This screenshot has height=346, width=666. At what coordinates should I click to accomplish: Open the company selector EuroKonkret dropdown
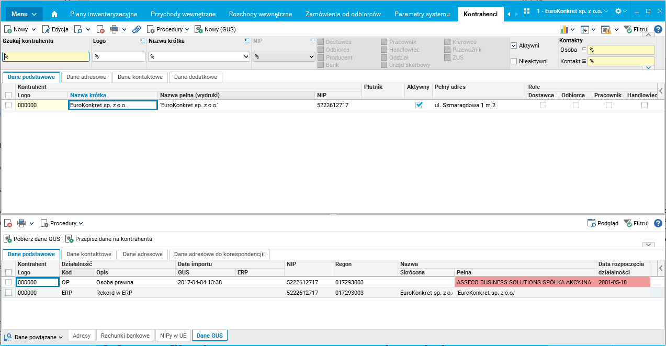tap(572, 11)
